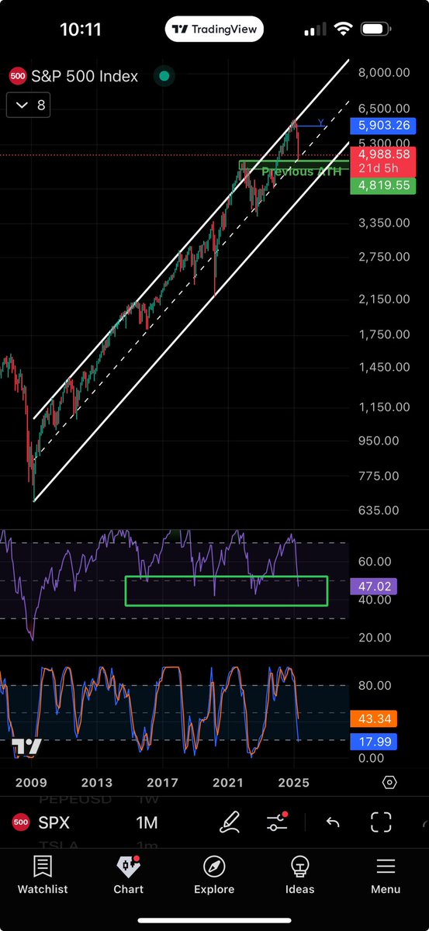Tap the Previous ATH chart annotation
The width and height of the screenshot is (429, 931).
[x=301, y=171]
